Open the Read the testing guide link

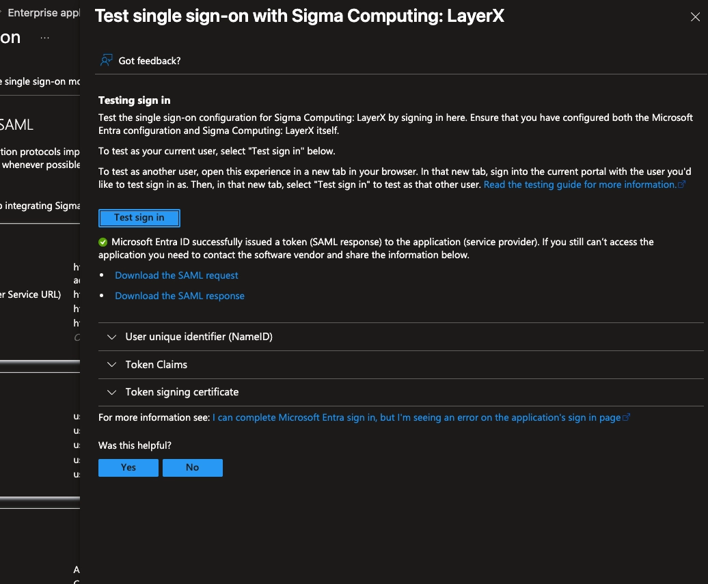(x=580, y=184)
